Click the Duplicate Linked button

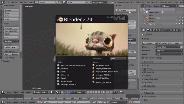coord(11,31)
